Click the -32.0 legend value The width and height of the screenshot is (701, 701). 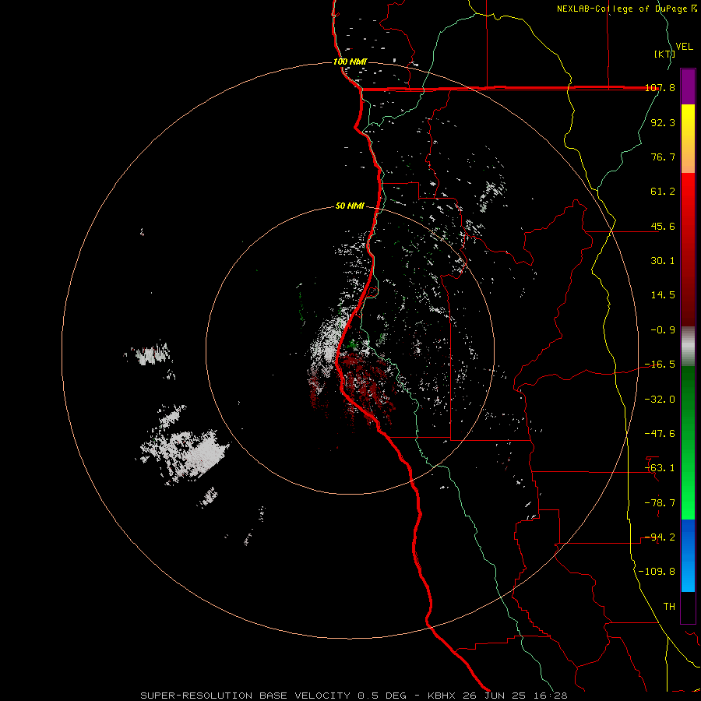660,400
